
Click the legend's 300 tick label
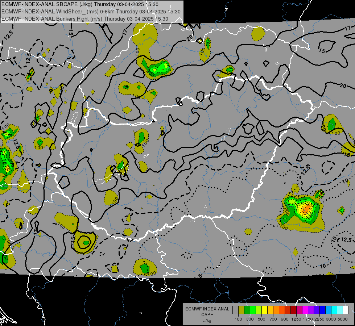pyautogui.click(x=250, y=319)
